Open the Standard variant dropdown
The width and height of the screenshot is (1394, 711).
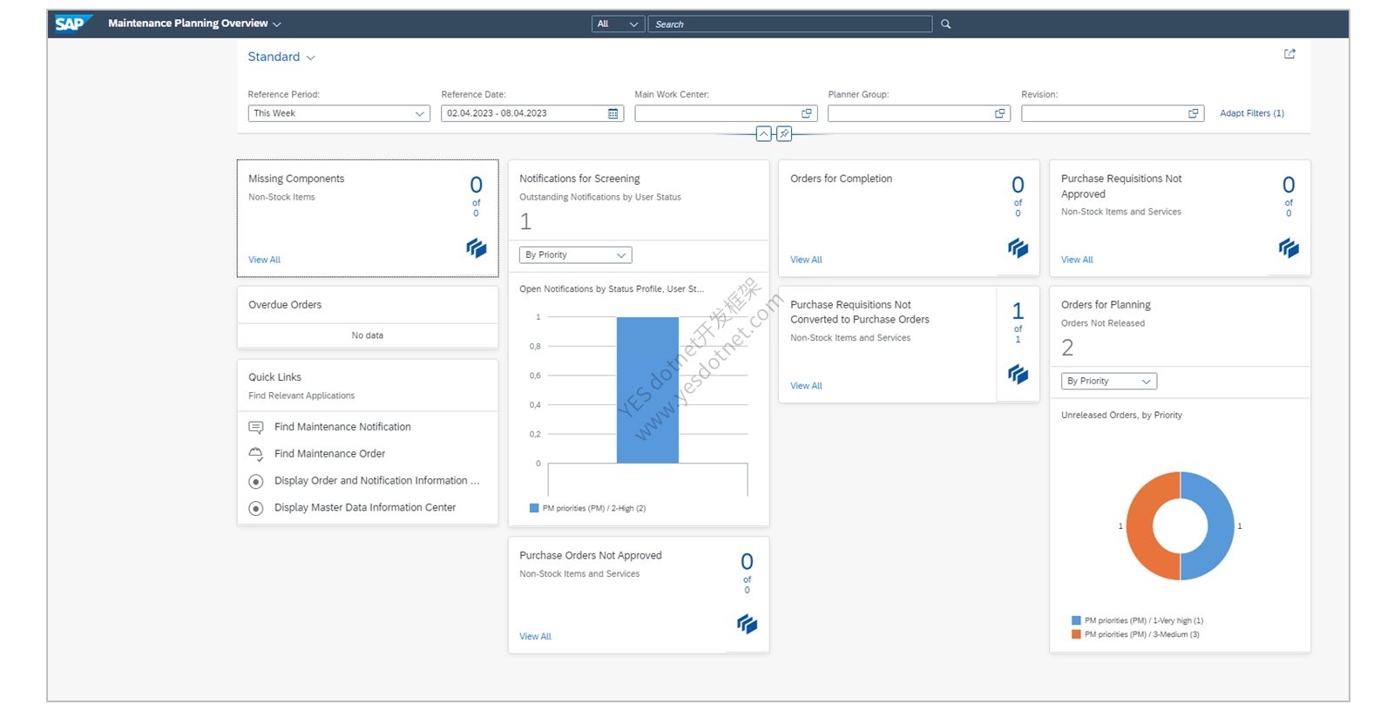tap(311, 58)
